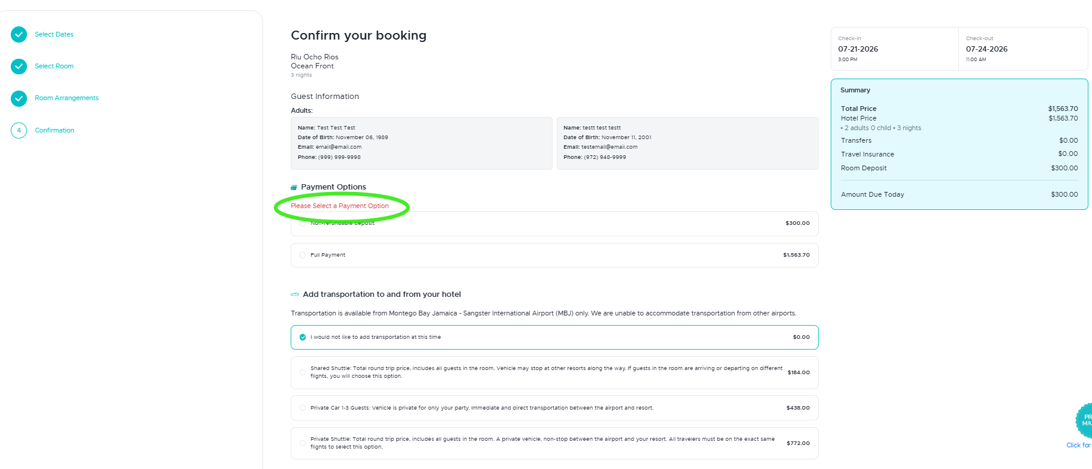Choose the Private Shuttle transportation option
Screen dimensions: 1092x469
303,443
